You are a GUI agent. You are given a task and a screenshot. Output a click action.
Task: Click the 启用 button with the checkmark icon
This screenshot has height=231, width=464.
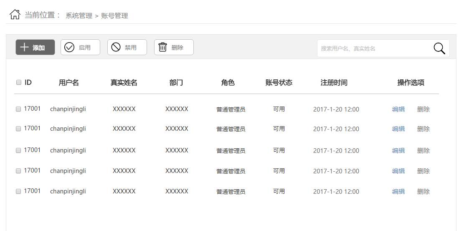[x=81, y=47]
